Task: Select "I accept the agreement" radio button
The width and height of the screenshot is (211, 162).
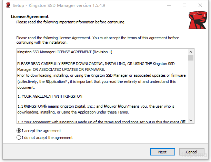Action: [19, 131]
